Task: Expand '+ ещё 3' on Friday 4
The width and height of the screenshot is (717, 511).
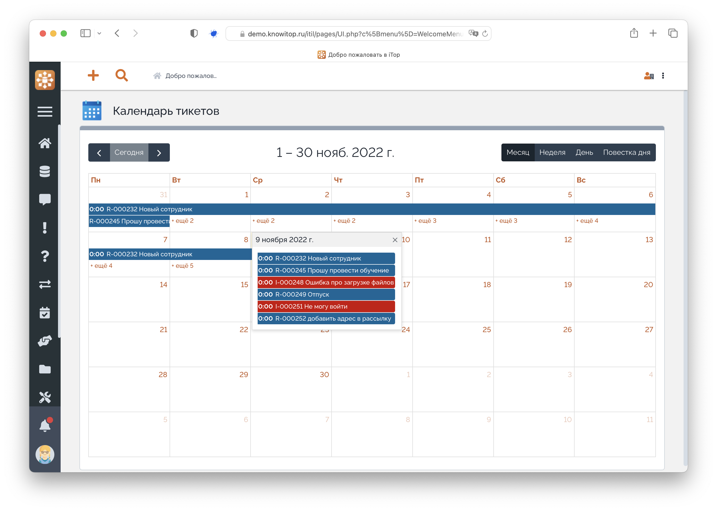Action: click(x=425, y=221)
